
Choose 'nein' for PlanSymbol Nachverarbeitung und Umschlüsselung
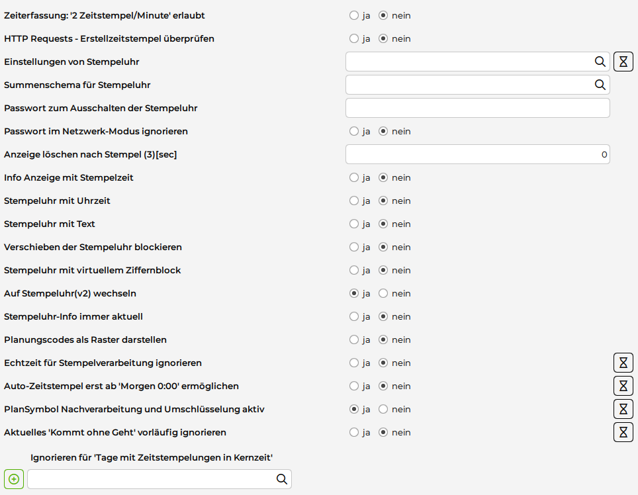click(x=383, y=409)
